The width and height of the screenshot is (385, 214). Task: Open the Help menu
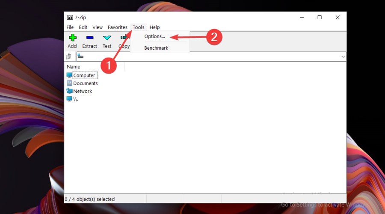pyautogui.click(x=155, y=27)
